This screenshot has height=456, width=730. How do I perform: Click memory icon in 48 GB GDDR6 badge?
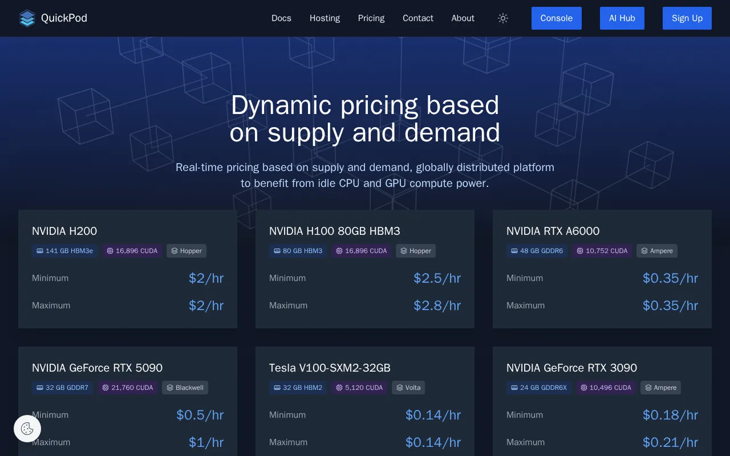tap(514, 251)
